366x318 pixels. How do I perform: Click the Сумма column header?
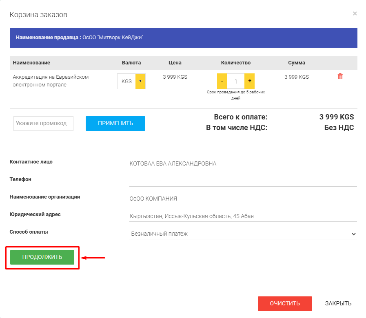point(297,63)
